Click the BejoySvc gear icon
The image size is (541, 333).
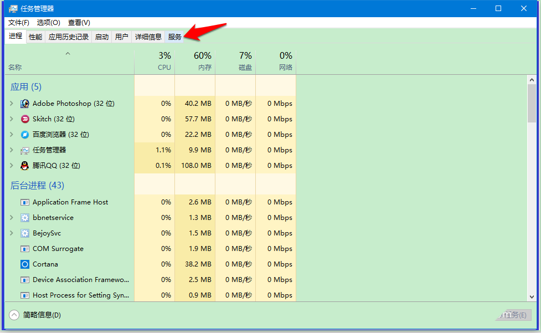pos(25,233)
